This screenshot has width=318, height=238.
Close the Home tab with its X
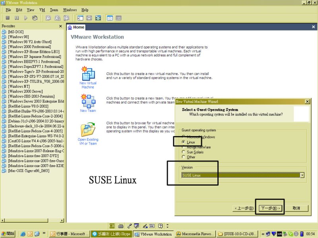pyautogui.click(x=313, y=27)
